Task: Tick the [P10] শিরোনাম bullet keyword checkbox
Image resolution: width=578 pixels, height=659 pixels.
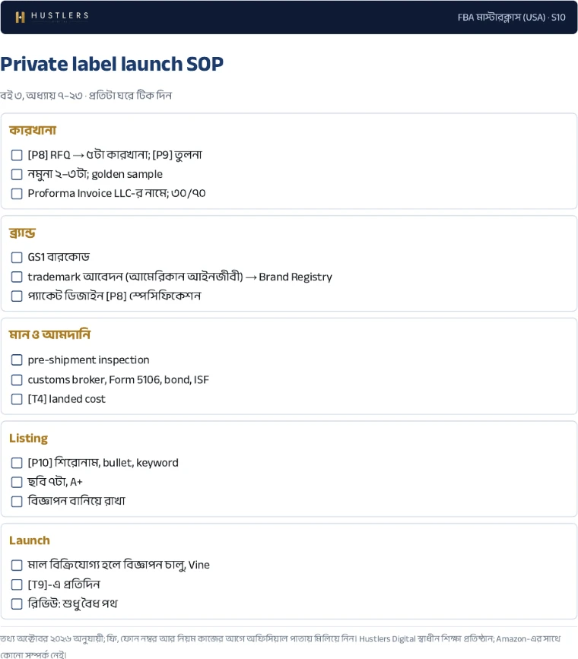Action: (17, 463)
